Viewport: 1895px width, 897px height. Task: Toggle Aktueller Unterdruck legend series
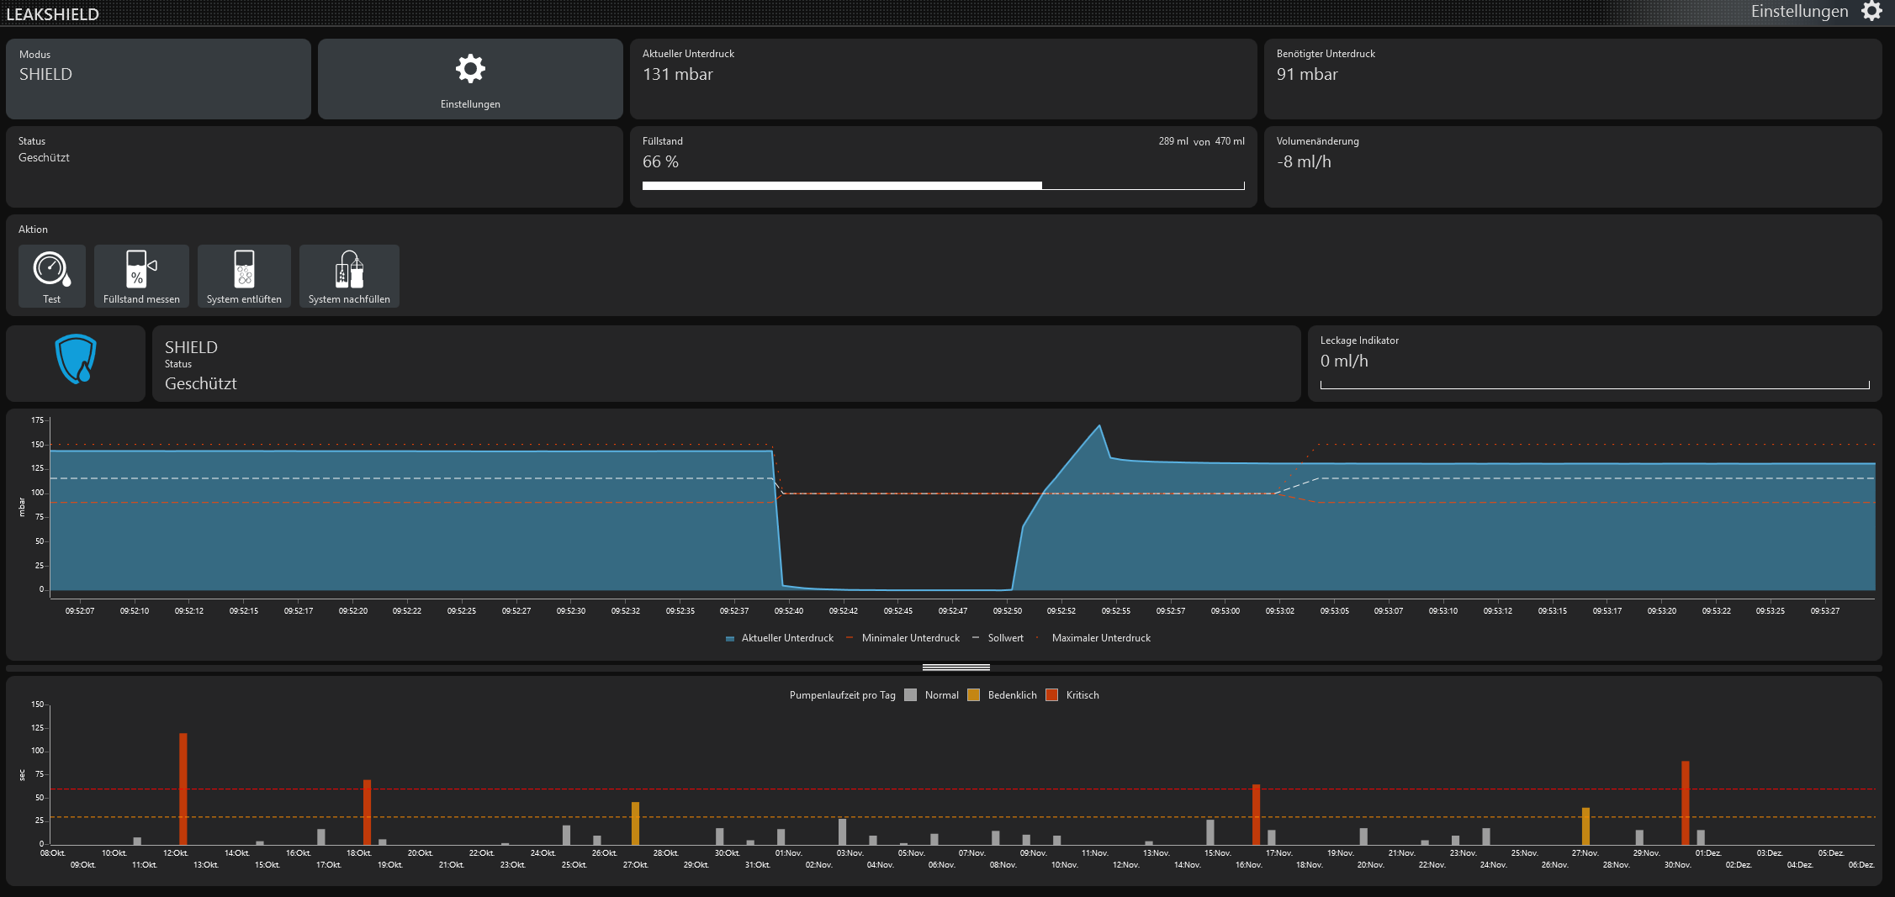[780, 639]
